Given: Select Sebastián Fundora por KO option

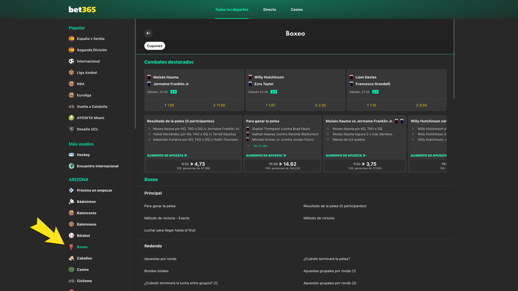Looking at the screenshot, I should tap(195, 140).
